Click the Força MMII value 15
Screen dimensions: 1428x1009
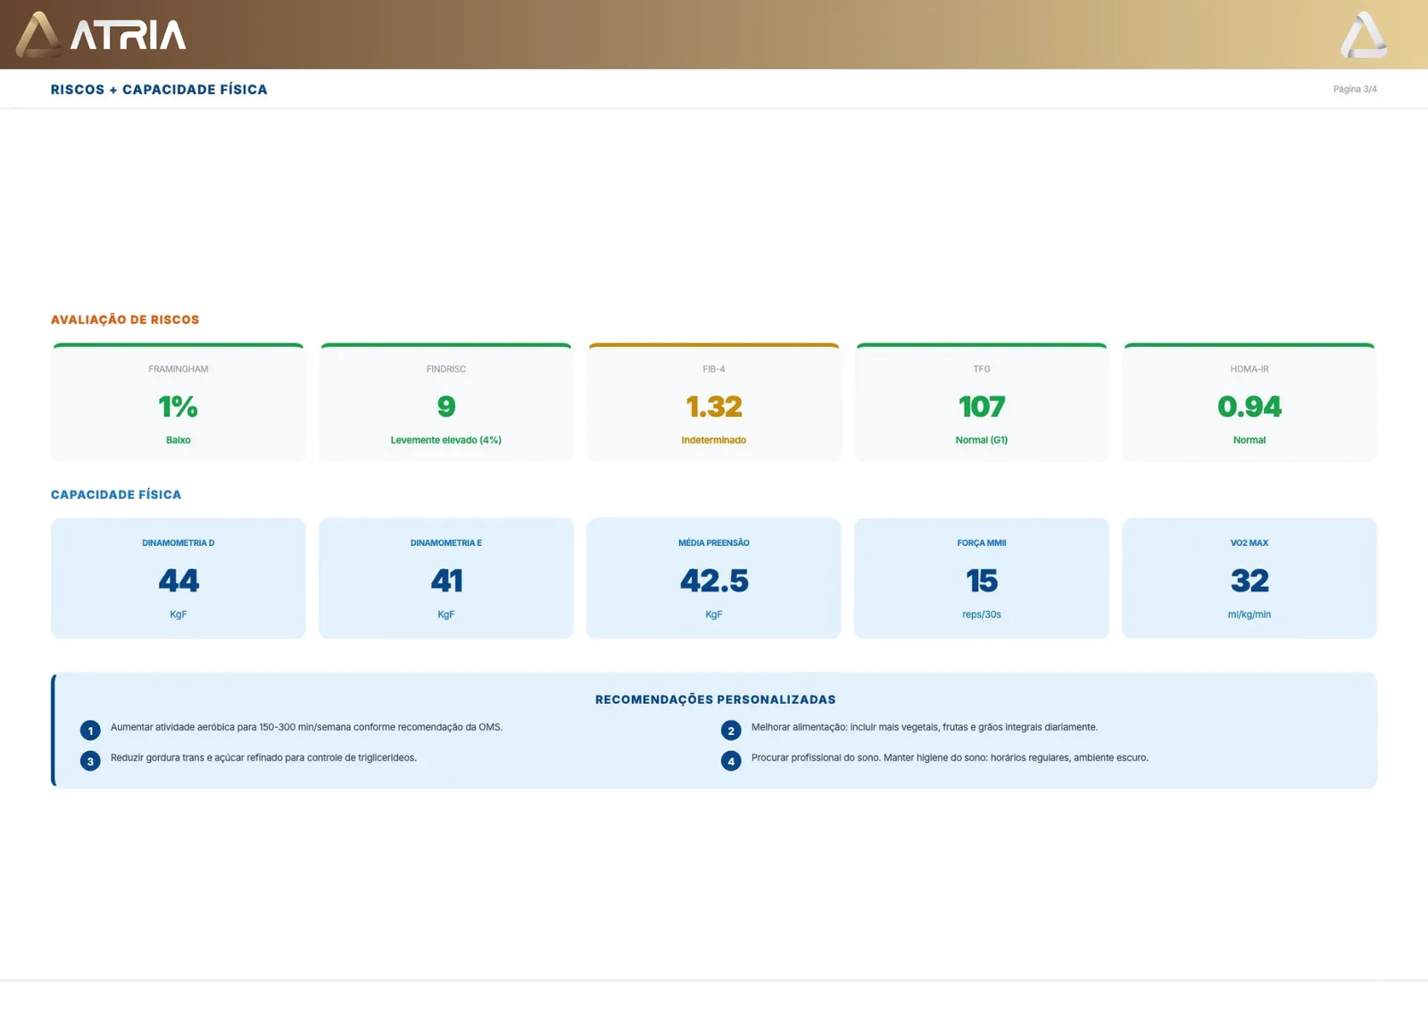coord(982,581)
